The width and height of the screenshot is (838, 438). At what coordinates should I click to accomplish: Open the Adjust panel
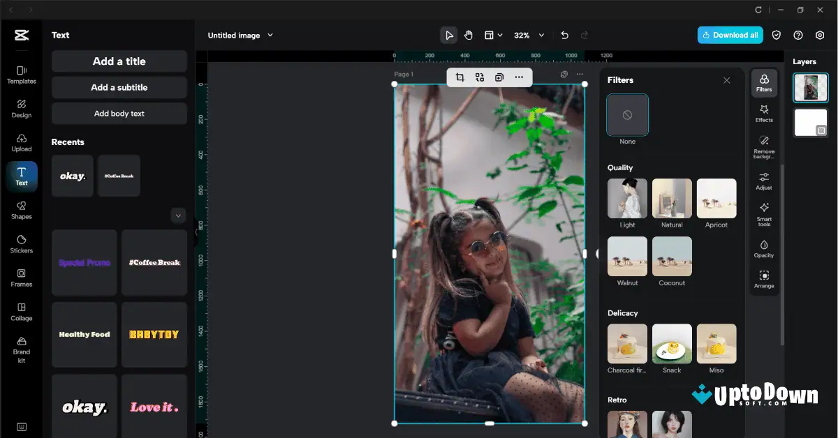coord(764,179)
